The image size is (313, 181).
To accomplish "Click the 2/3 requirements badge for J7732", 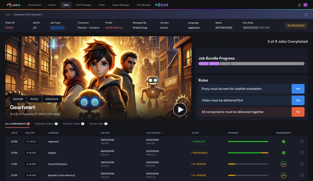I will pos(283,175).
